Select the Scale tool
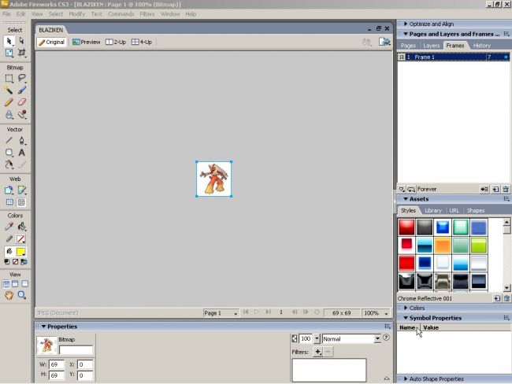 9,53
